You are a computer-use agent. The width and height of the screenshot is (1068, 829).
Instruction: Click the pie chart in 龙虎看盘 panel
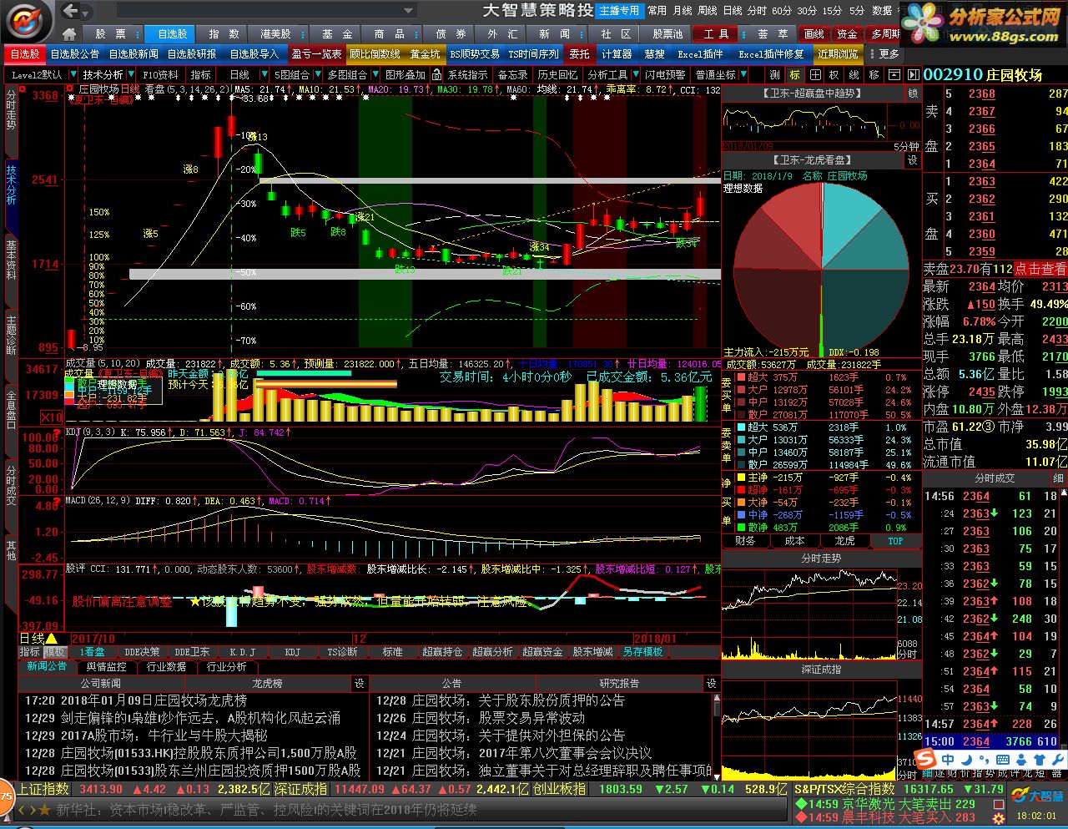pyautogui.click(x=821, y=270)
